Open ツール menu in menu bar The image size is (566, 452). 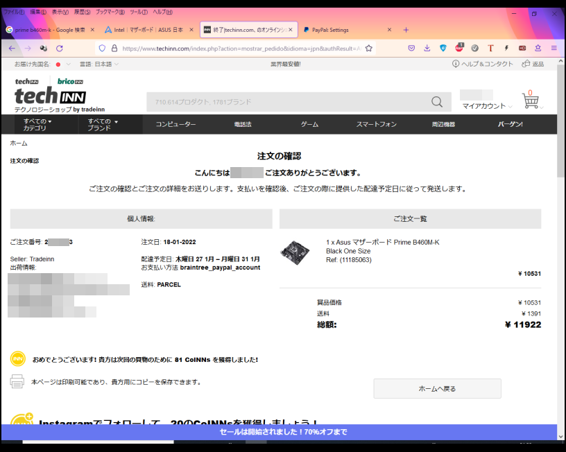[139, 12]
